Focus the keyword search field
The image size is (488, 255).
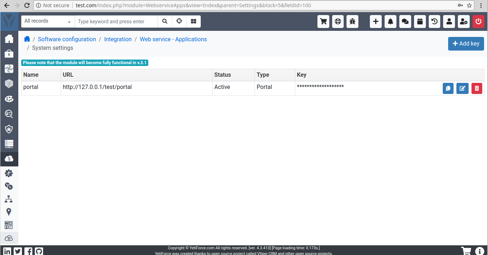[116, 22]
